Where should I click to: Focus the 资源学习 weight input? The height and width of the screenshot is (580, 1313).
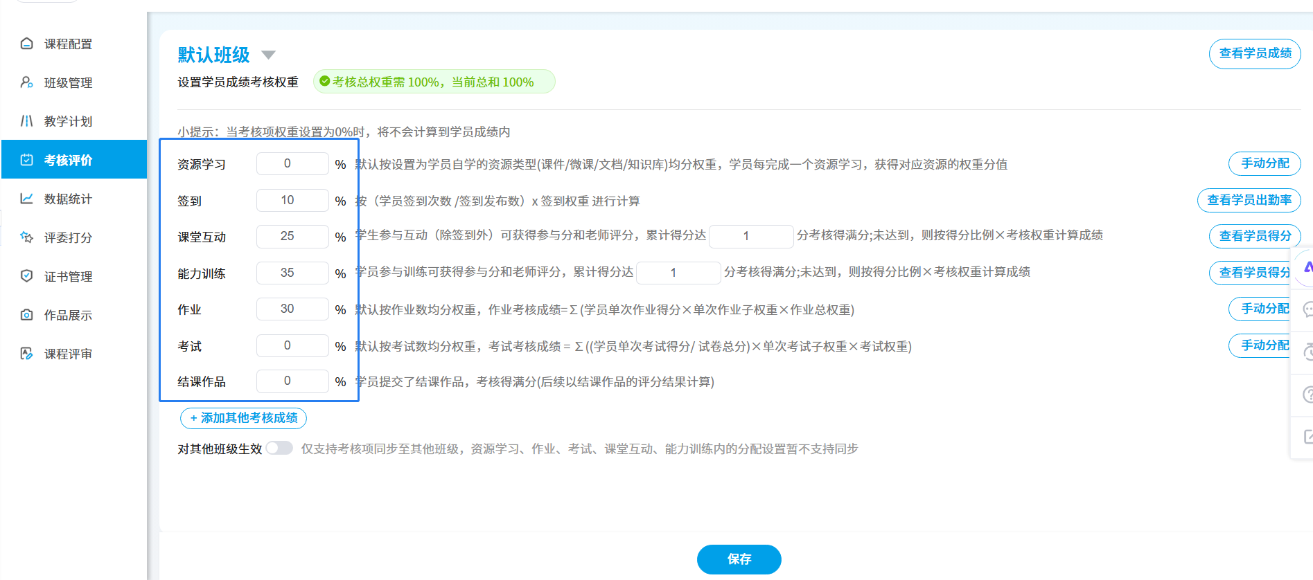292,163
